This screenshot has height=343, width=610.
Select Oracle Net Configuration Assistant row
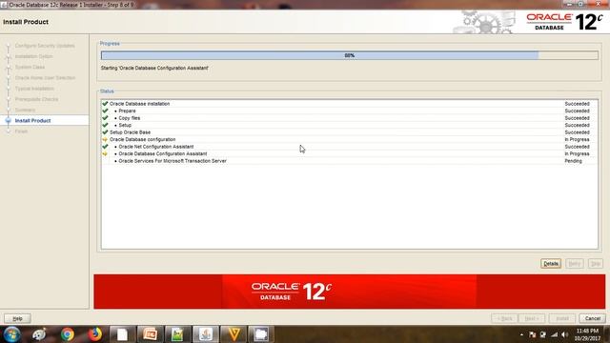[350, 147]
